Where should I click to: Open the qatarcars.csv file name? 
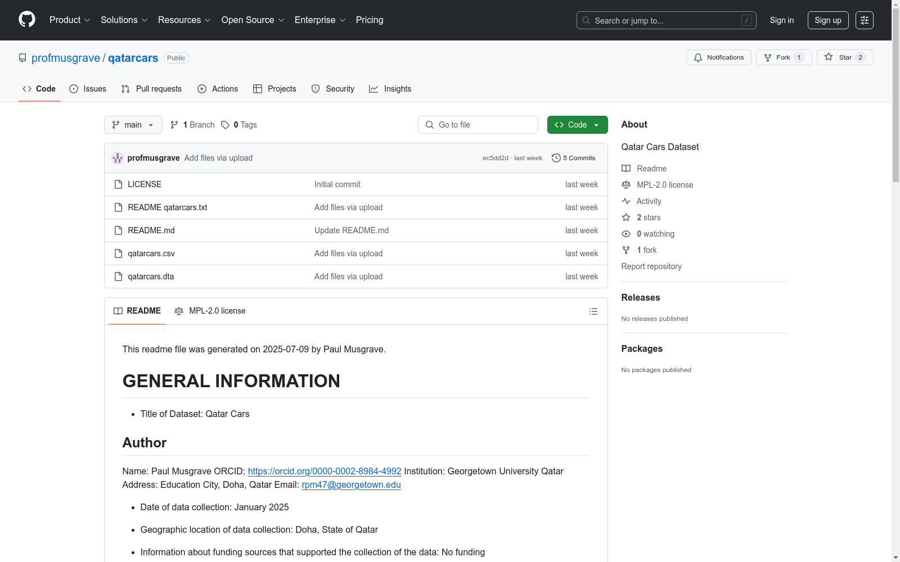[151, 253]
